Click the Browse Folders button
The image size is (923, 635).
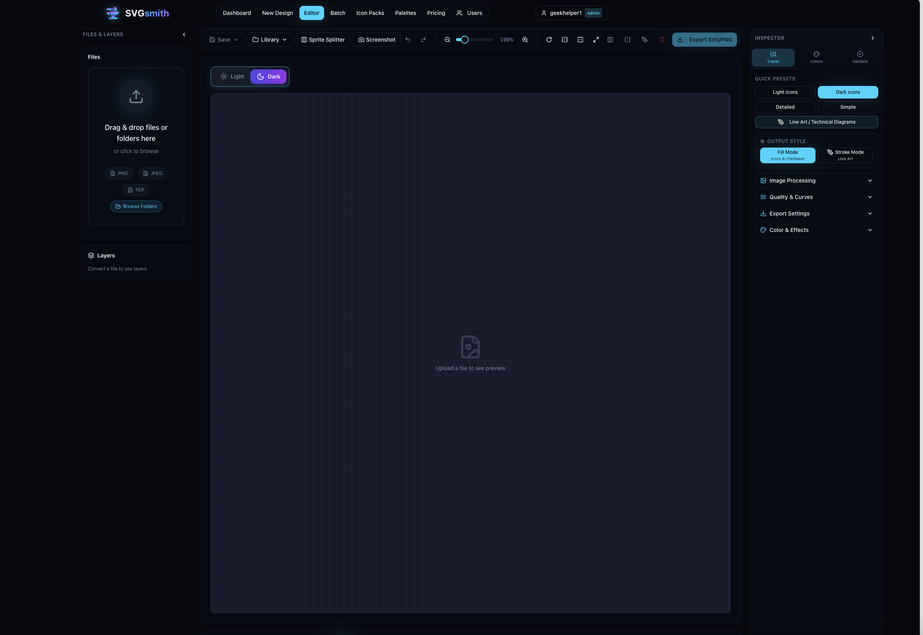pos(136,206)
